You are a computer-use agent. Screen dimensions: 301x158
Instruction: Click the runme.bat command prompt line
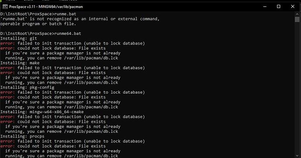coord(38,14)
